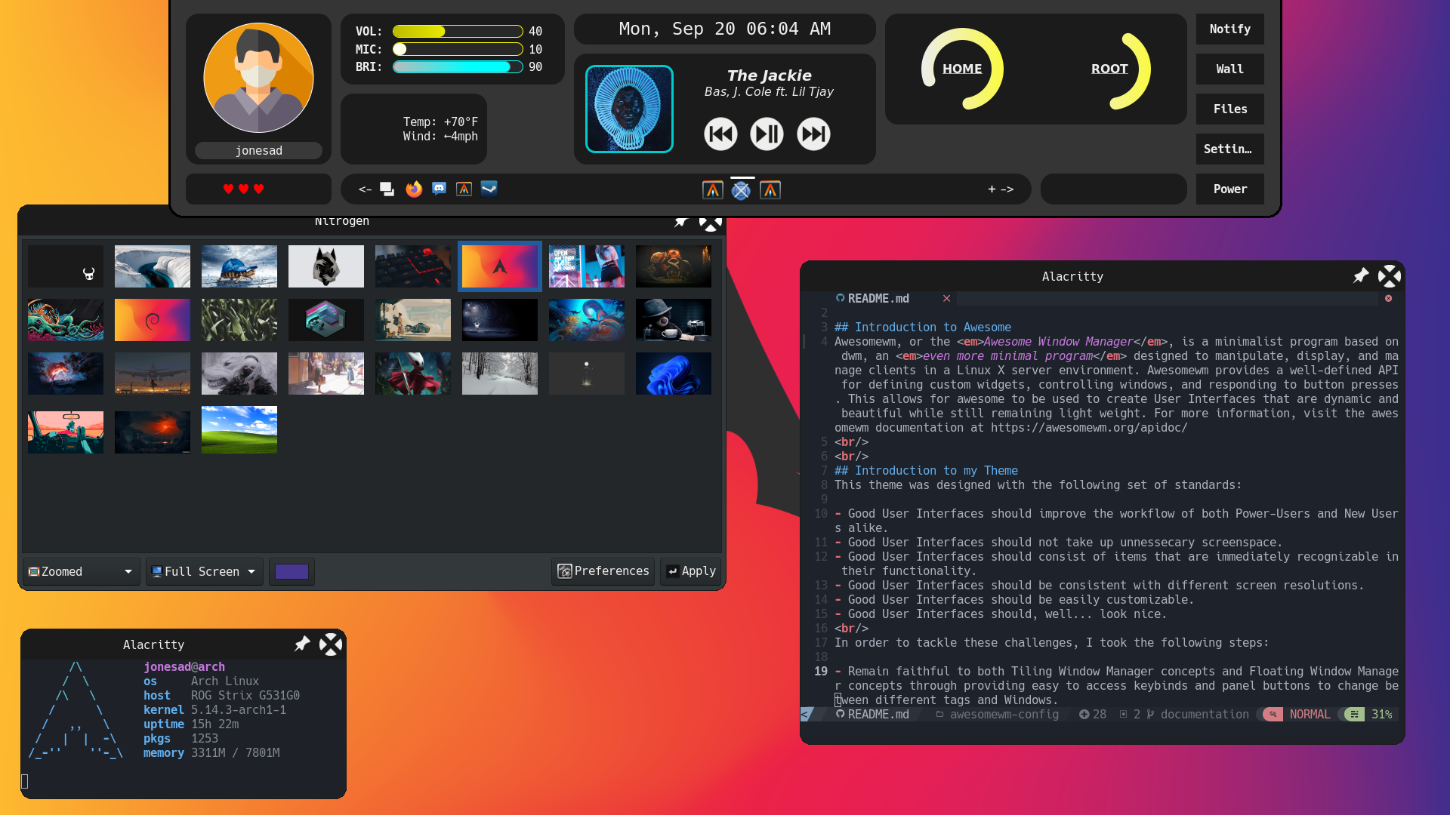This screenshot has width=1450, height=815.
Task: Click the plus button to add a tag
Action: click(992, 189)
